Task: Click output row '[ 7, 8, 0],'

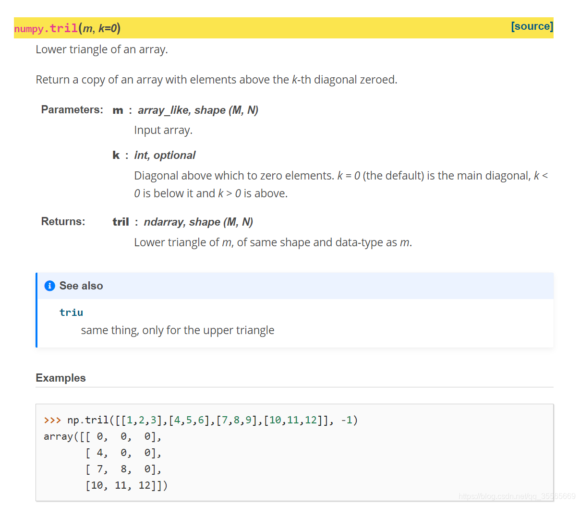Action: pyautogui.click(x=123, y=469)
